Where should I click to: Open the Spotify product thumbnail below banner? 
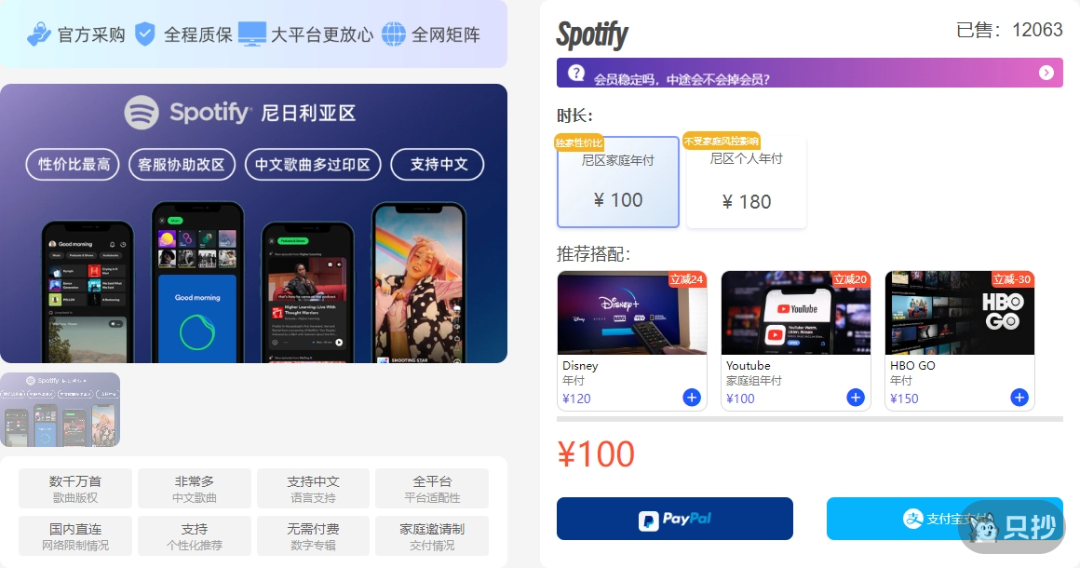(x=60, y=410)
